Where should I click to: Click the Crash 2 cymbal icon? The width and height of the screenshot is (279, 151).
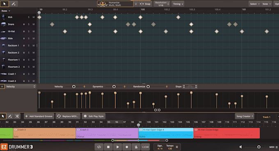(3, 81)
